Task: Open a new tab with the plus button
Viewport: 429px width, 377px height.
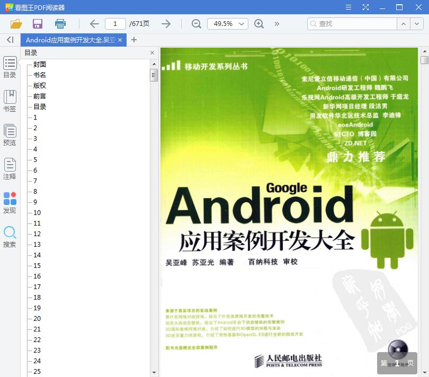Action: tap(132, 40)
